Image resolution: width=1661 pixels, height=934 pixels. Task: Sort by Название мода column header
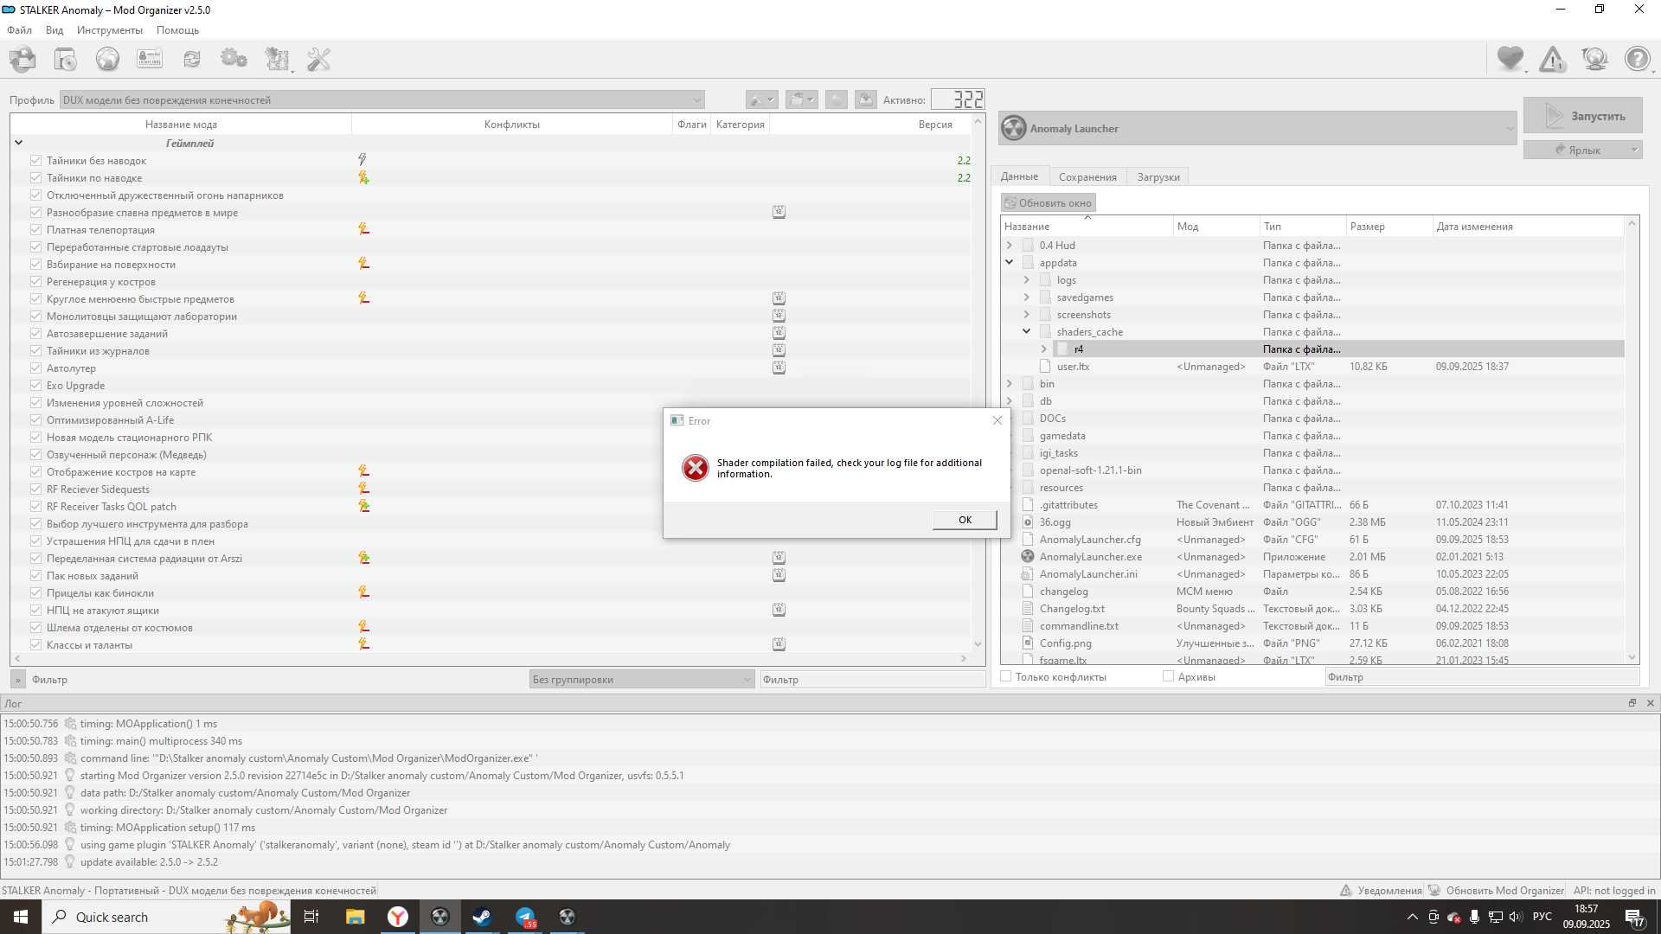pyautogui.click(x=181, y=125)
